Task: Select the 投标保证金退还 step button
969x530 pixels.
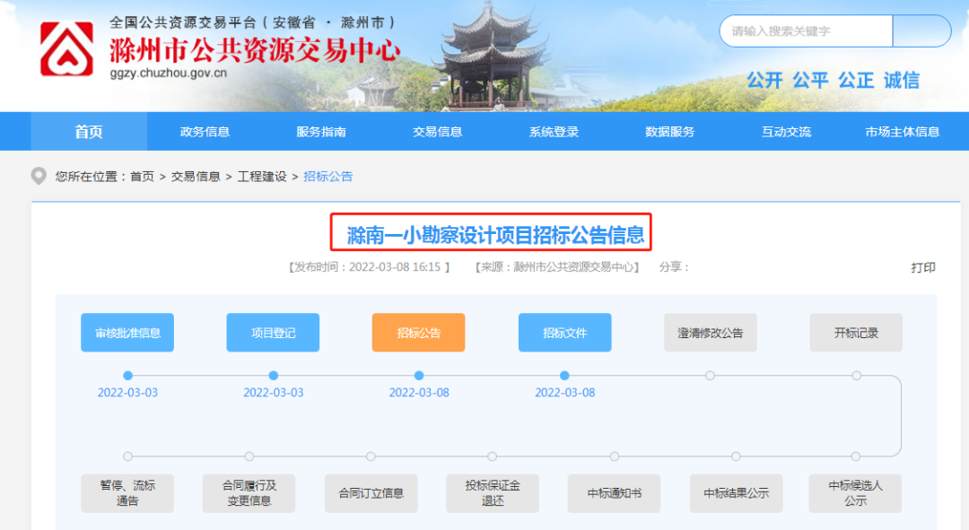Action: (493, 493)
